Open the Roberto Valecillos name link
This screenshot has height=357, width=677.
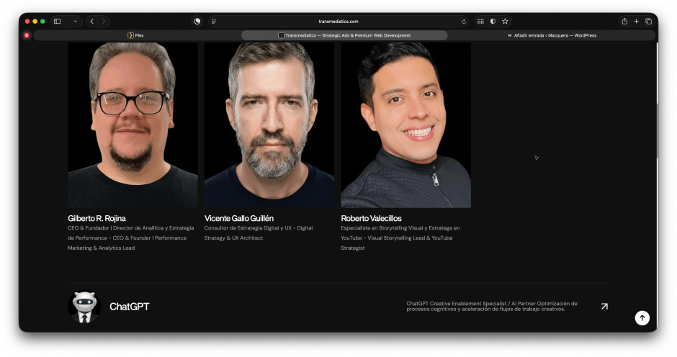(371, 218)
